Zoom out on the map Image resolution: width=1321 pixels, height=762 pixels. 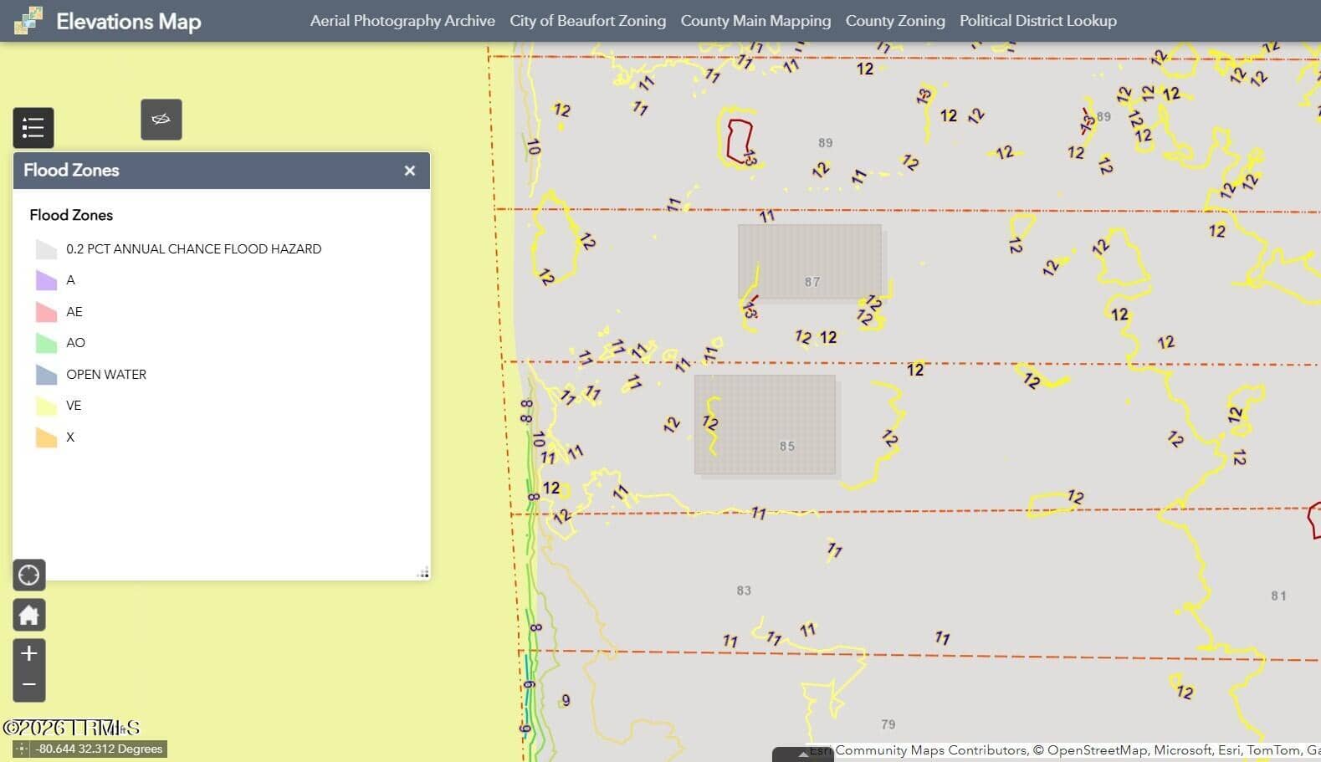[29, 685]
